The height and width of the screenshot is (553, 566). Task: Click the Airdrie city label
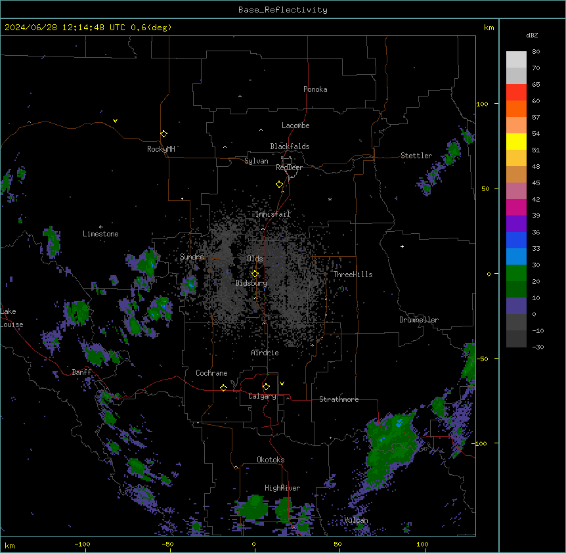[265, 353]
